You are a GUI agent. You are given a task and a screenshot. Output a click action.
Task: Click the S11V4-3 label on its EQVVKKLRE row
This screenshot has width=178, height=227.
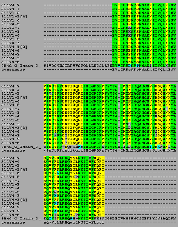point(11,196)
